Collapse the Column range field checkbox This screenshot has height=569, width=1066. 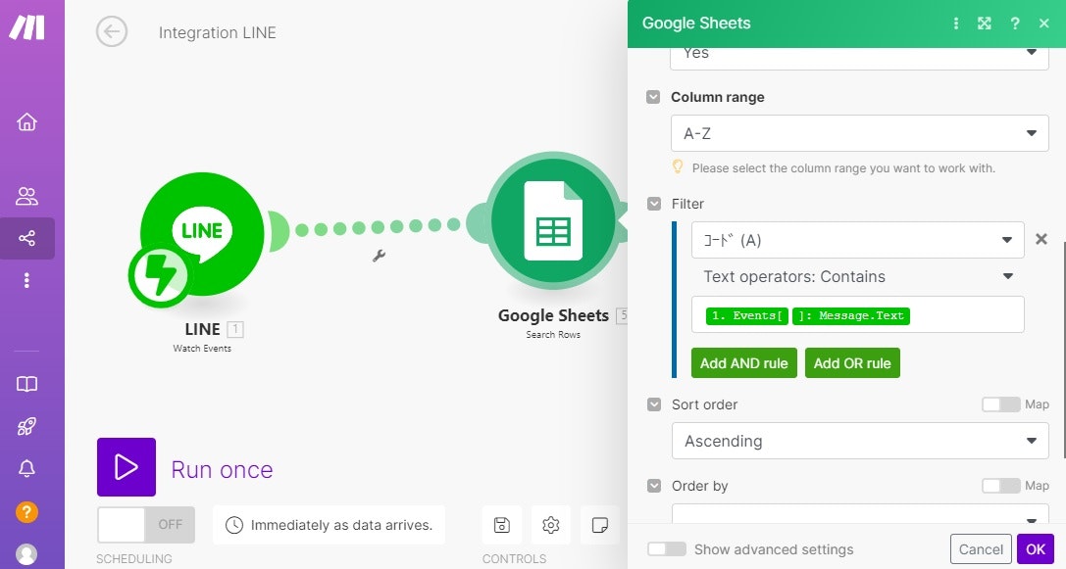(653, 97)
